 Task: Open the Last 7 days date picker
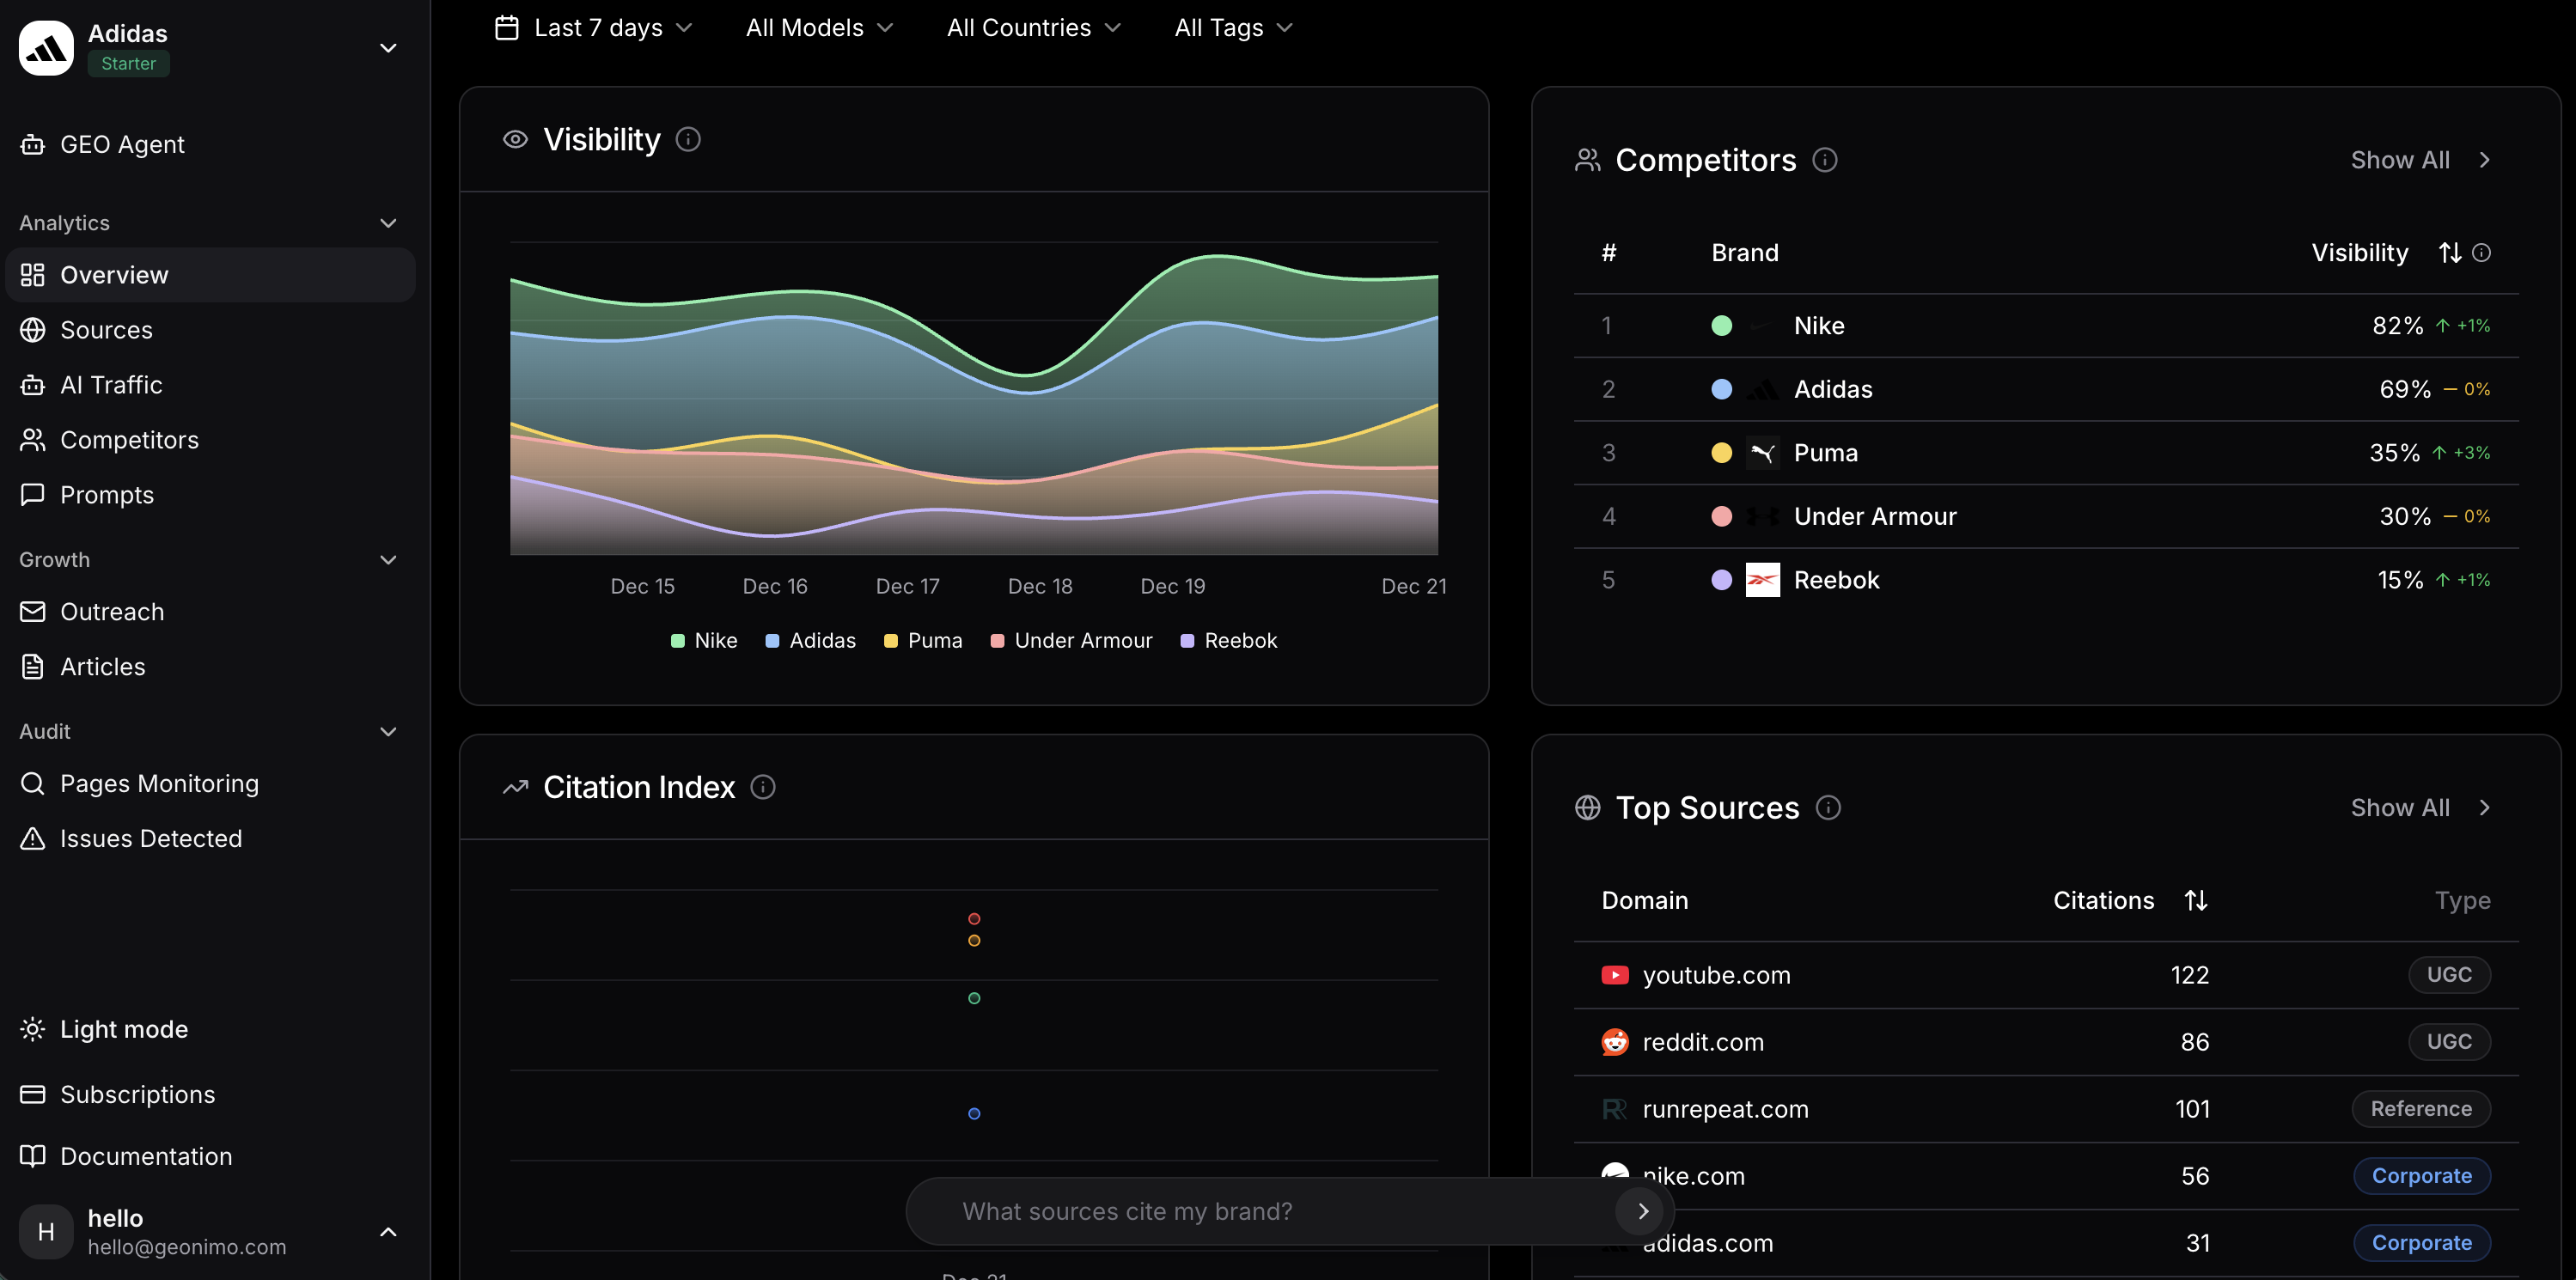click(x=594, y=27)
